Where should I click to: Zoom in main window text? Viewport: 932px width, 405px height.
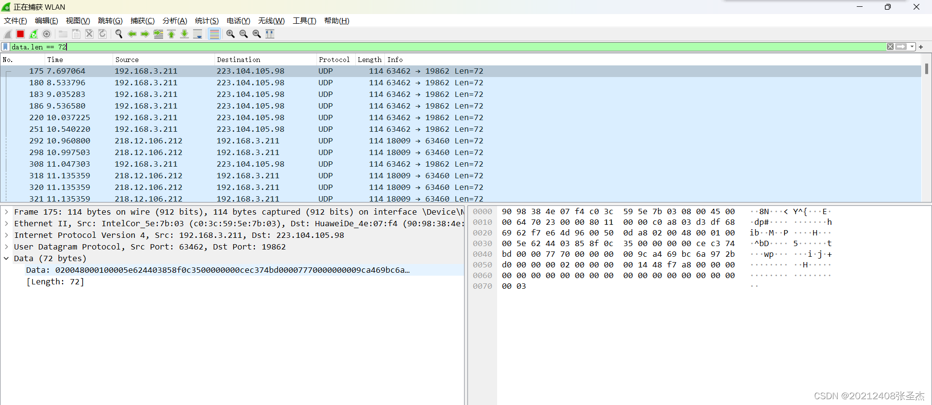(x=231, y=34)
